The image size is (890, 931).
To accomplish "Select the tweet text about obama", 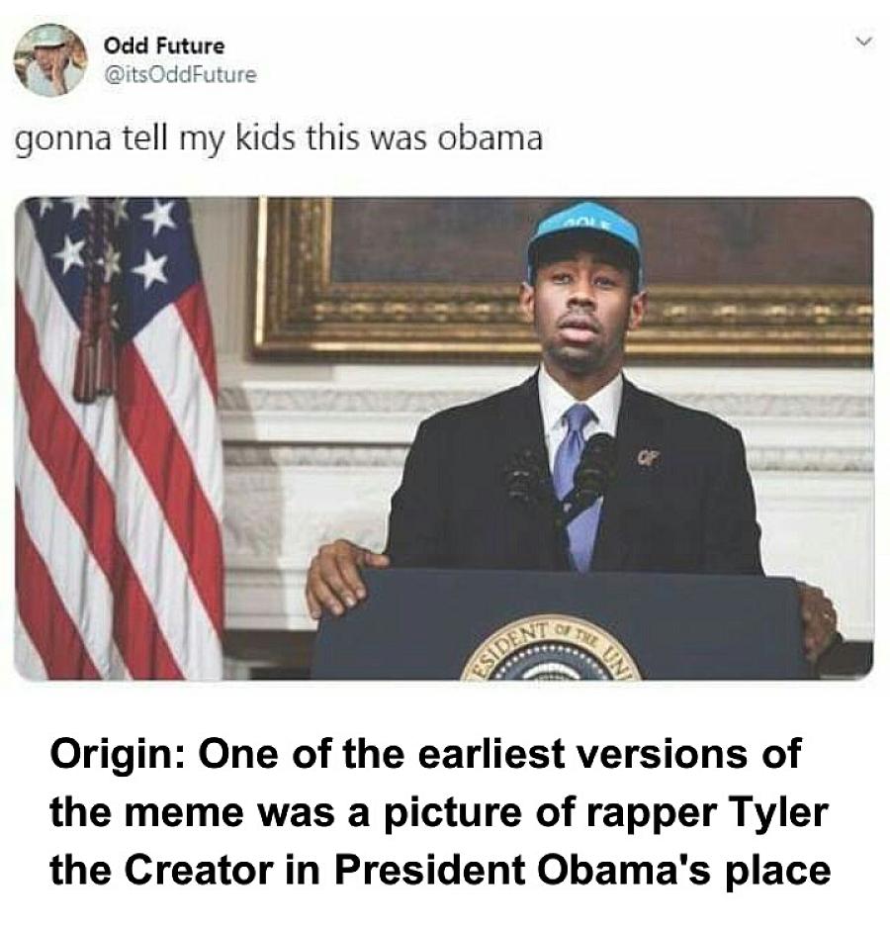I will point(278,139).
